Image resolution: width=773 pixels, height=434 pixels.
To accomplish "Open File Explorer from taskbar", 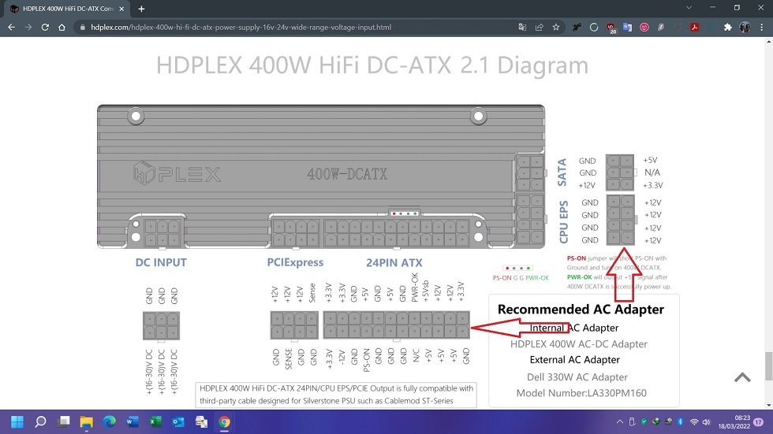I will point(86,421).
